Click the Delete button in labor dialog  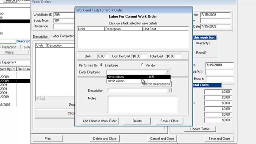tap(137, 121)
